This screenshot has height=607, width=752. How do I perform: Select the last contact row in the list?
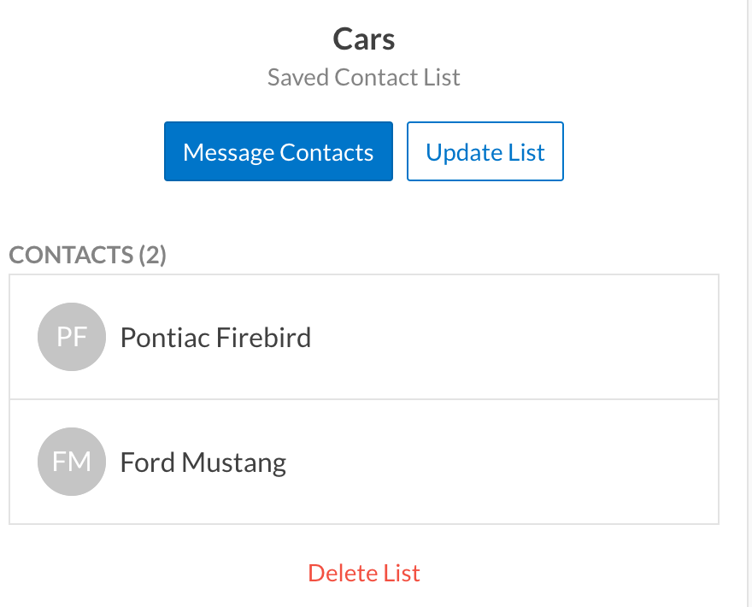363,462
